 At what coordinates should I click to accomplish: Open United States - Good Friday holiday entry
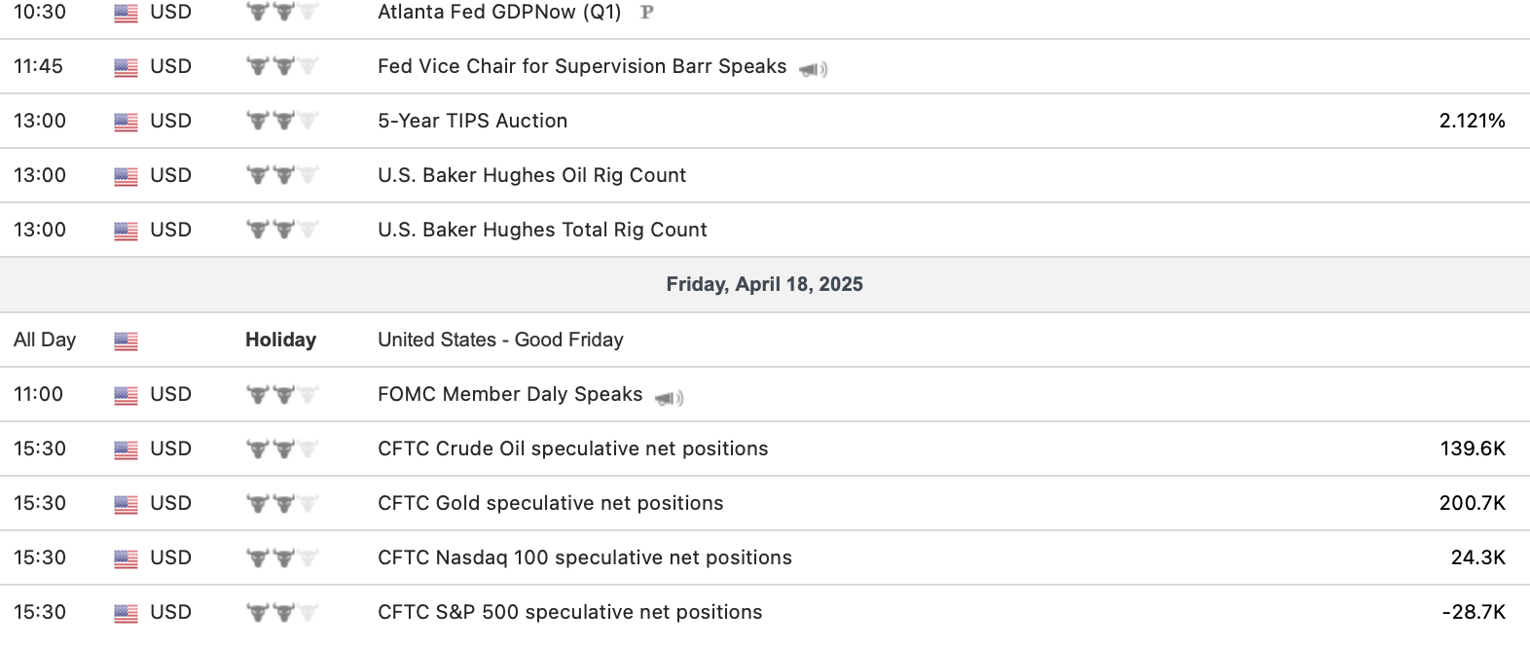coord(500,340)
